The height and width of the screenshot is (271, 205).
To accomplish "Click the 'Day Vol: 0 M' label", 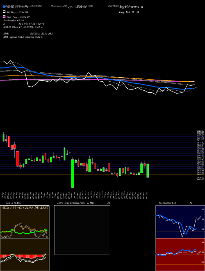I will 129,12.
